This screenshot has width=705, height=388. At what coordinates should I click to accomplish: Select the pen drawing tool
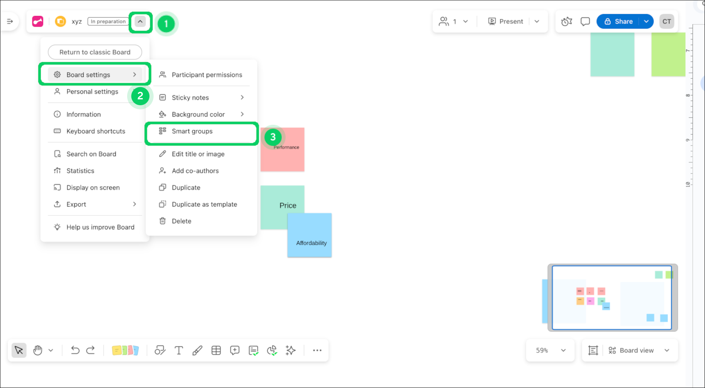(x=197, y=350)
